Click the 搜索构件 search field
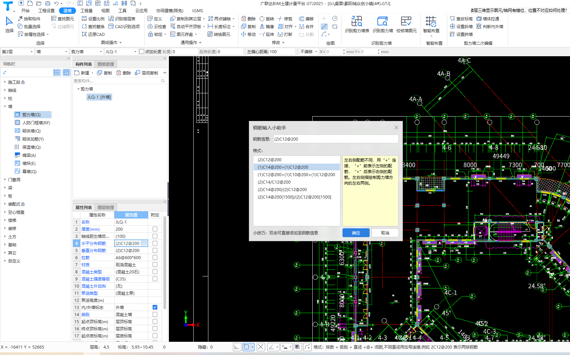 click(119, 81)
